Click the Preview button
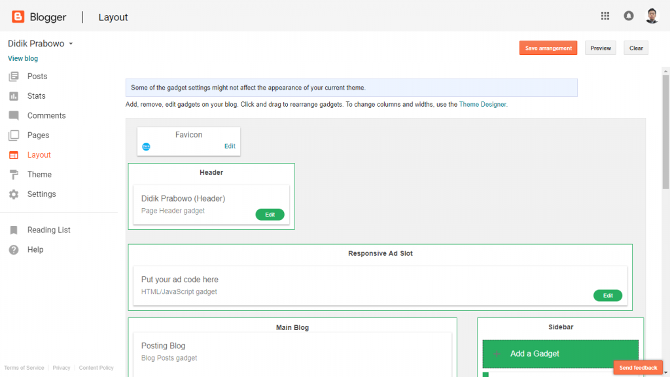Screen dimensions: 670x377 pos(600,48)
